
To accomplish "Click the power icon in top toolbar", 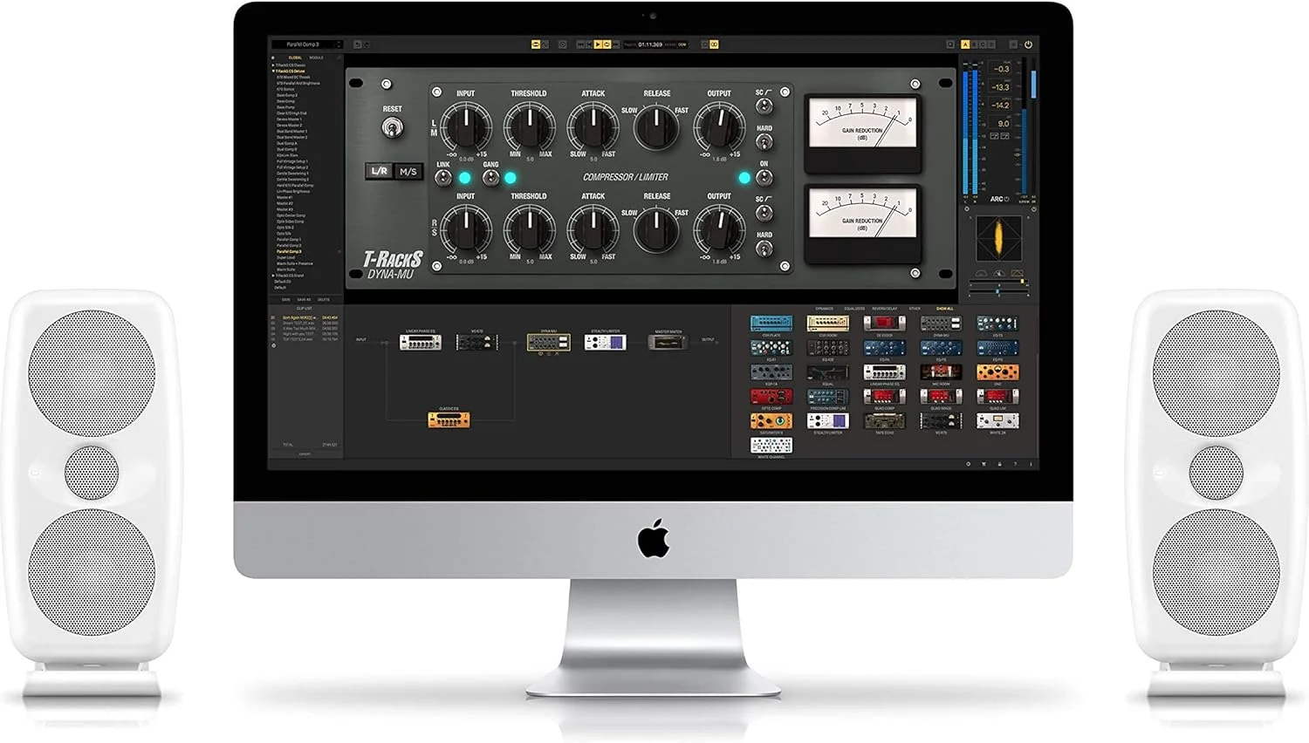I will tap(1028, 44).
